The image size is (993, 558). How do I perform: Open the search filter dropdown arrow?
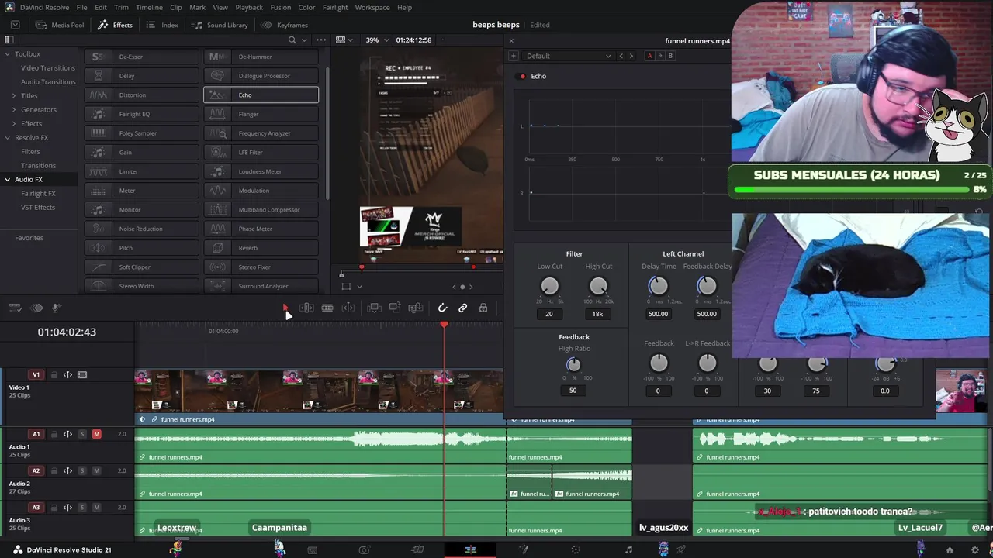coord(303,40)
